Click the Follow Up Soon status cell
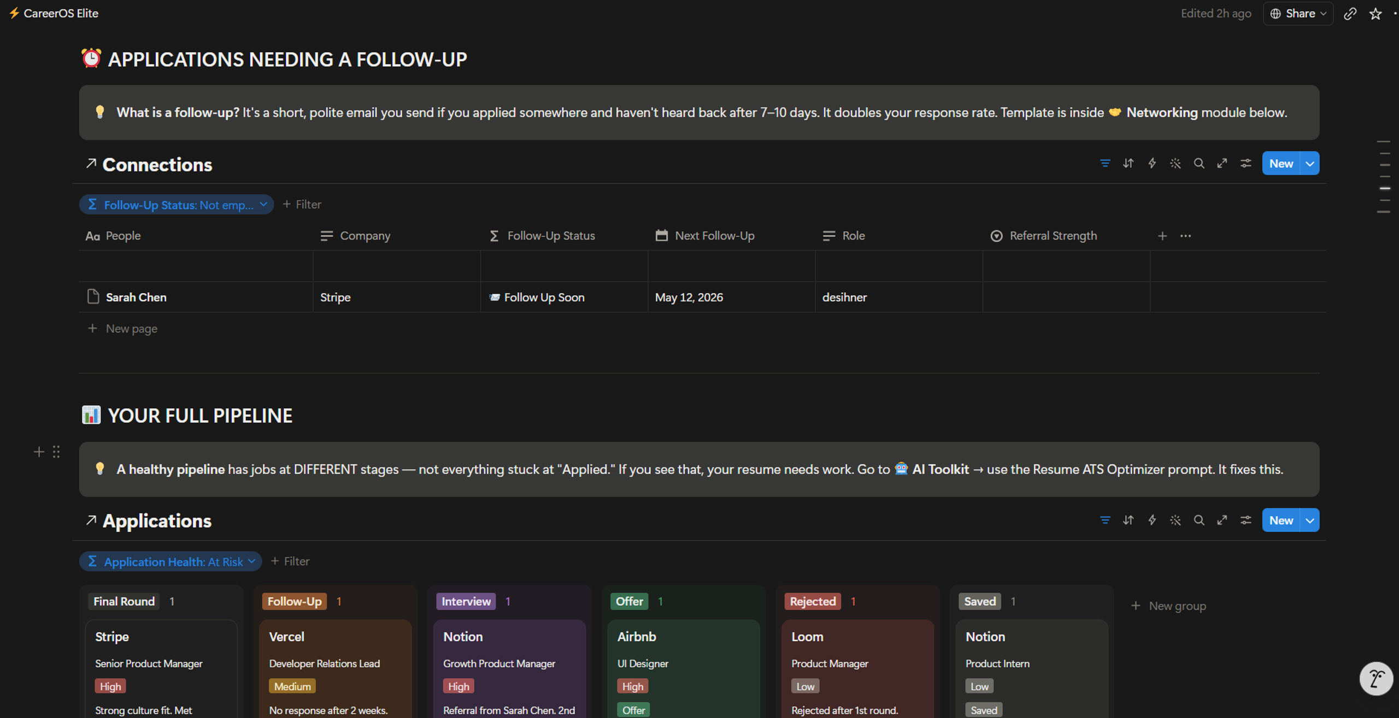Image resolution: width=1399 pixels, height=718 pixels. click(564, 297)
